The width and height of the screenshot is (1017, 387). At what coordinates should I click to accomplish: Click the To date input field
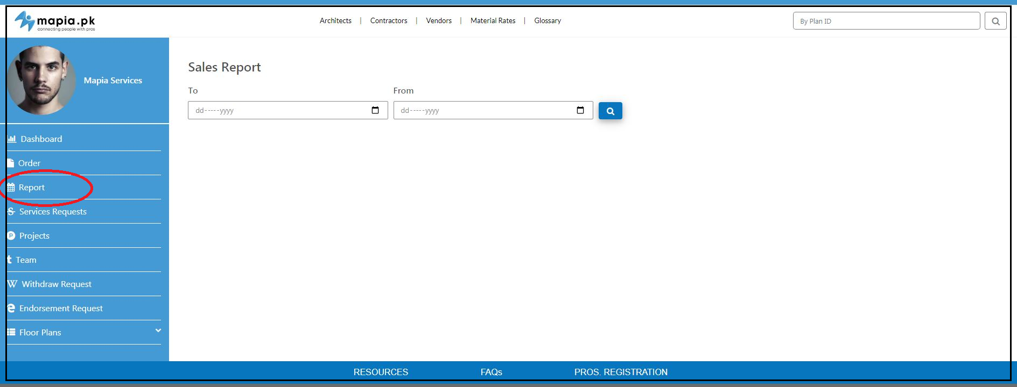tap(287, 110)
